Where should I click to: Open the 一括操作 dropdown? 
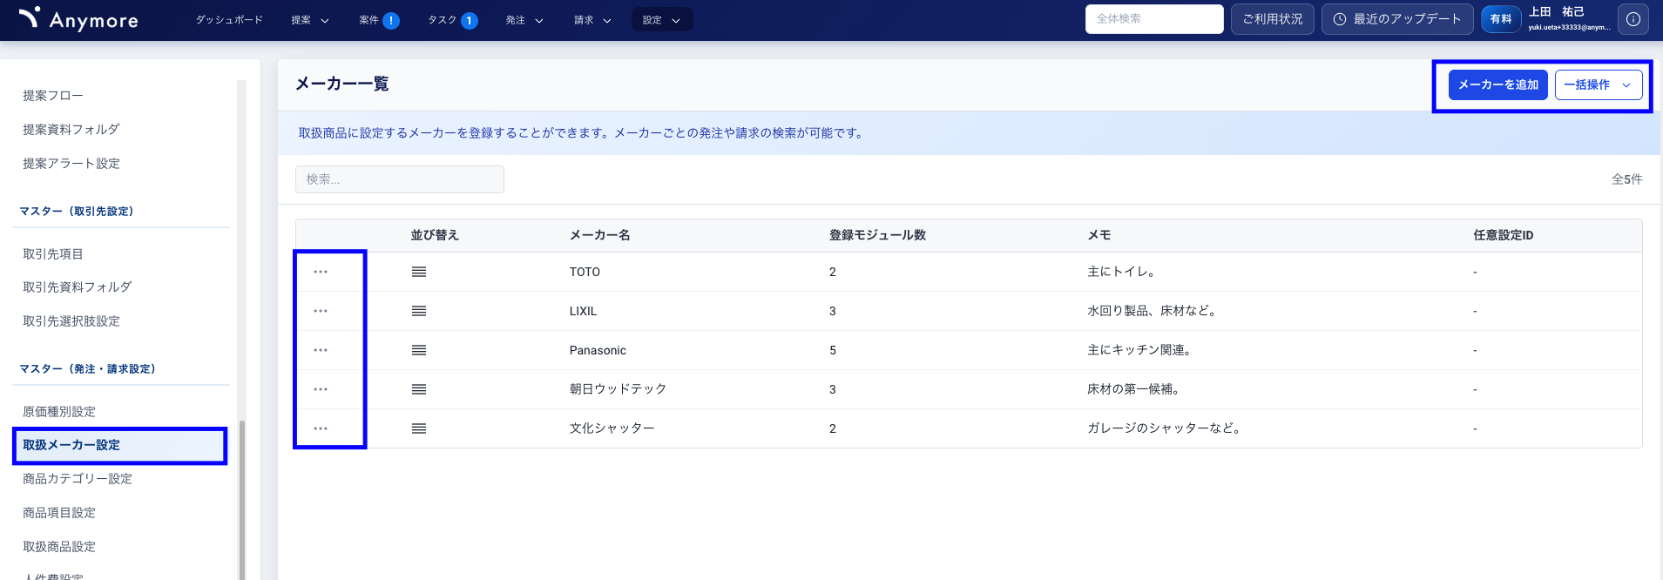pyautogui.click(x=1599, y=84)
